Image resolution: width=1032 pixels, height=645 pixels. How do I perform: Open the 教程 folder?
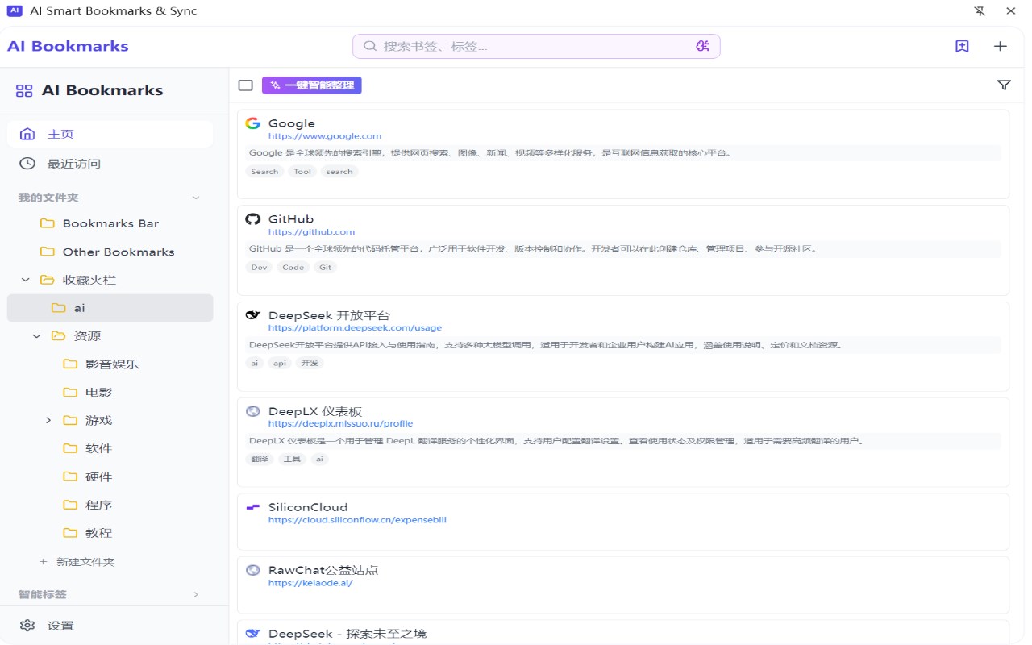tap(110, 533)
